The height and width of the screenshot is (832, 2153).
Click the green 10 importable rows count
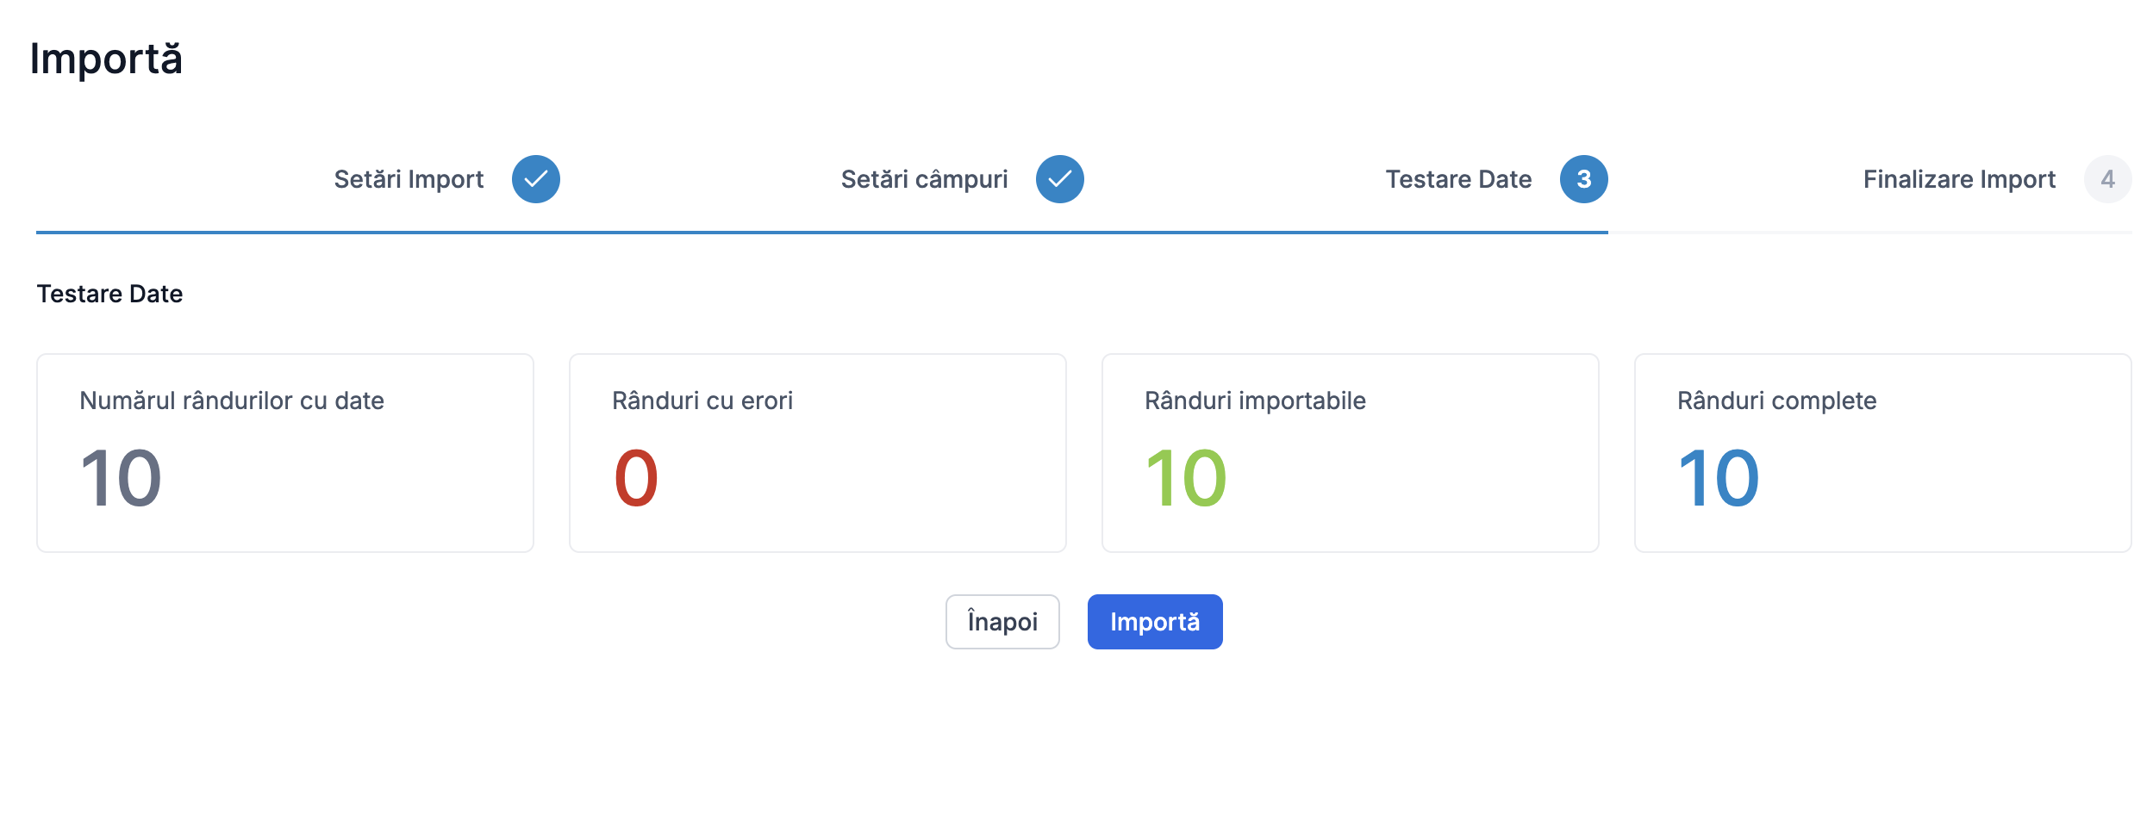pyautogui.click(x=1185, y=479)
